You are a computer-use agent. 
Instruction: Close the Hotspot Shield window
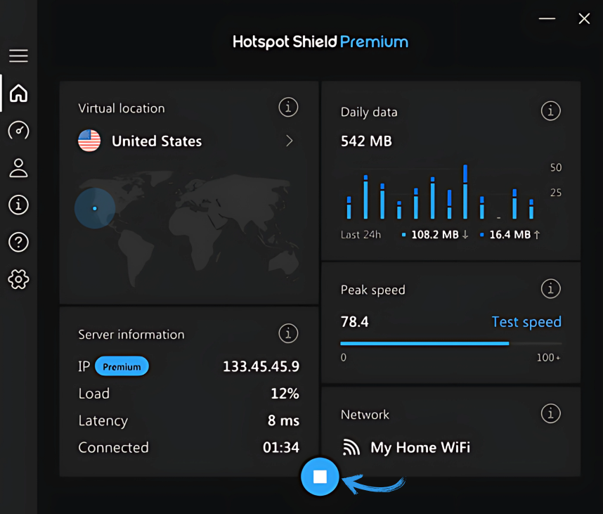click(x=584, y=18)
